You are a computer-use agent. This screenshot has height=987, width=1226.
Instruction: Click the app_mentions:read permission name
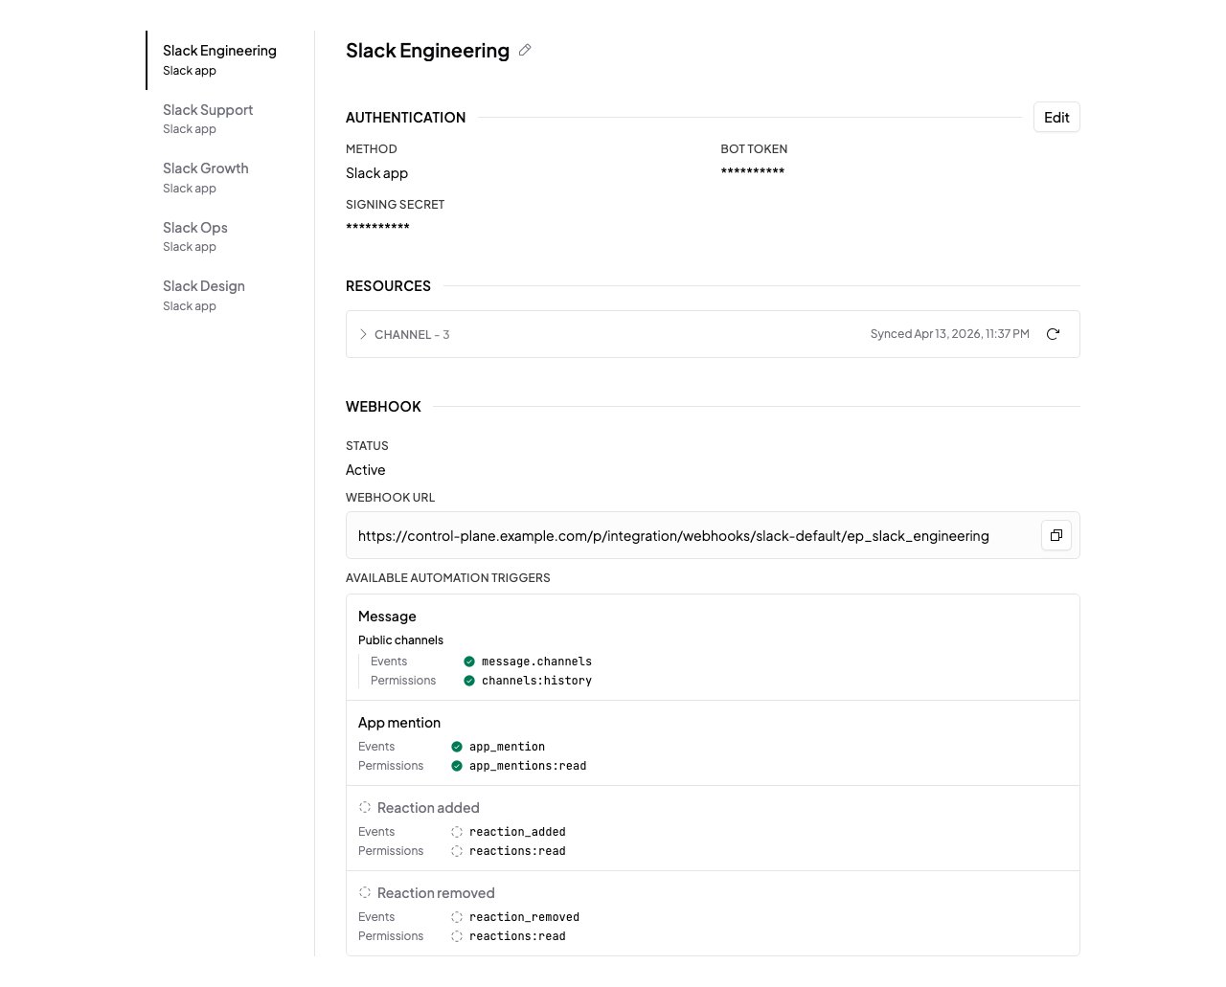[528, 766]
